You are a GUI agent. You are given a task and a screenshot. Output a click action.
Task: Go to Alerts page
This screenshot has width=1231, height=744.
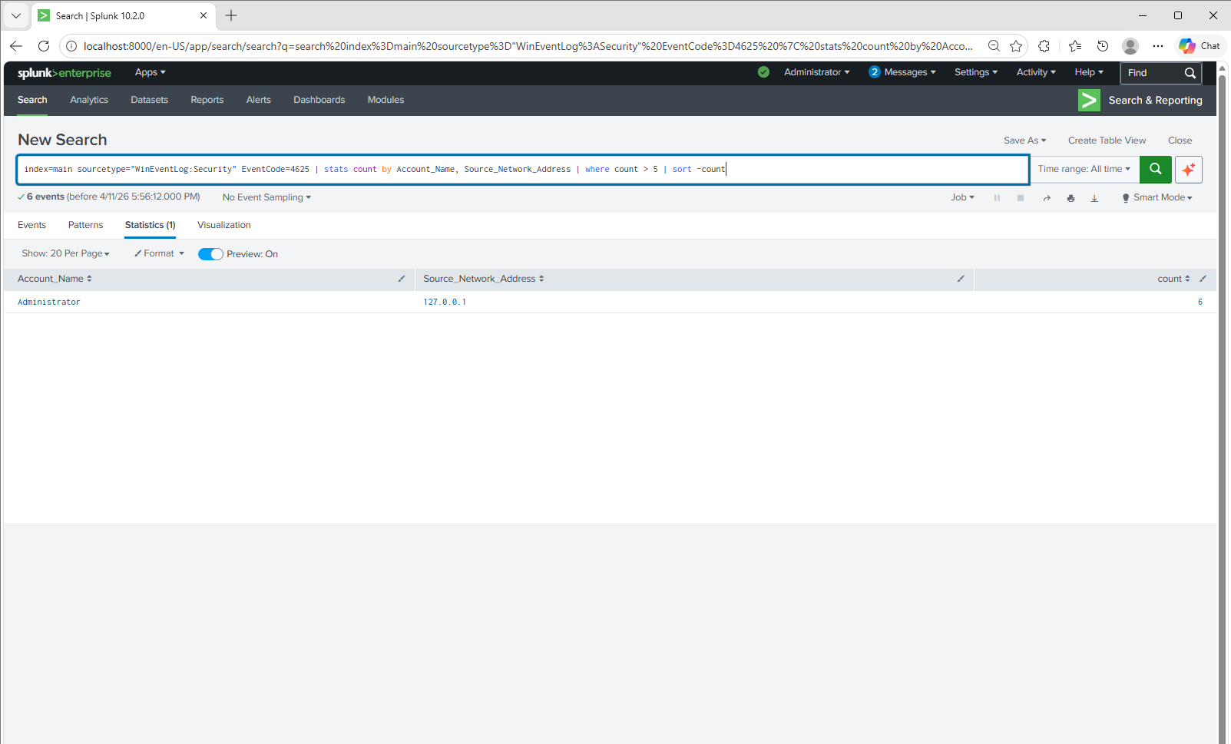pyautogui.click(x=259, y=100)
